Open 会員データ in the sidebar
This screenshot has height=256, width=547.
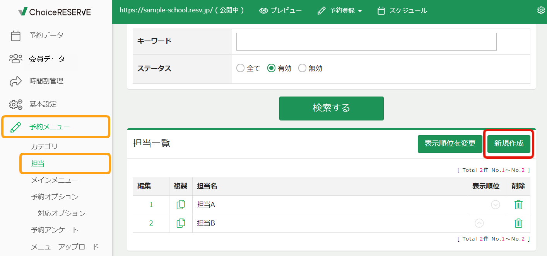click(47, 59)
